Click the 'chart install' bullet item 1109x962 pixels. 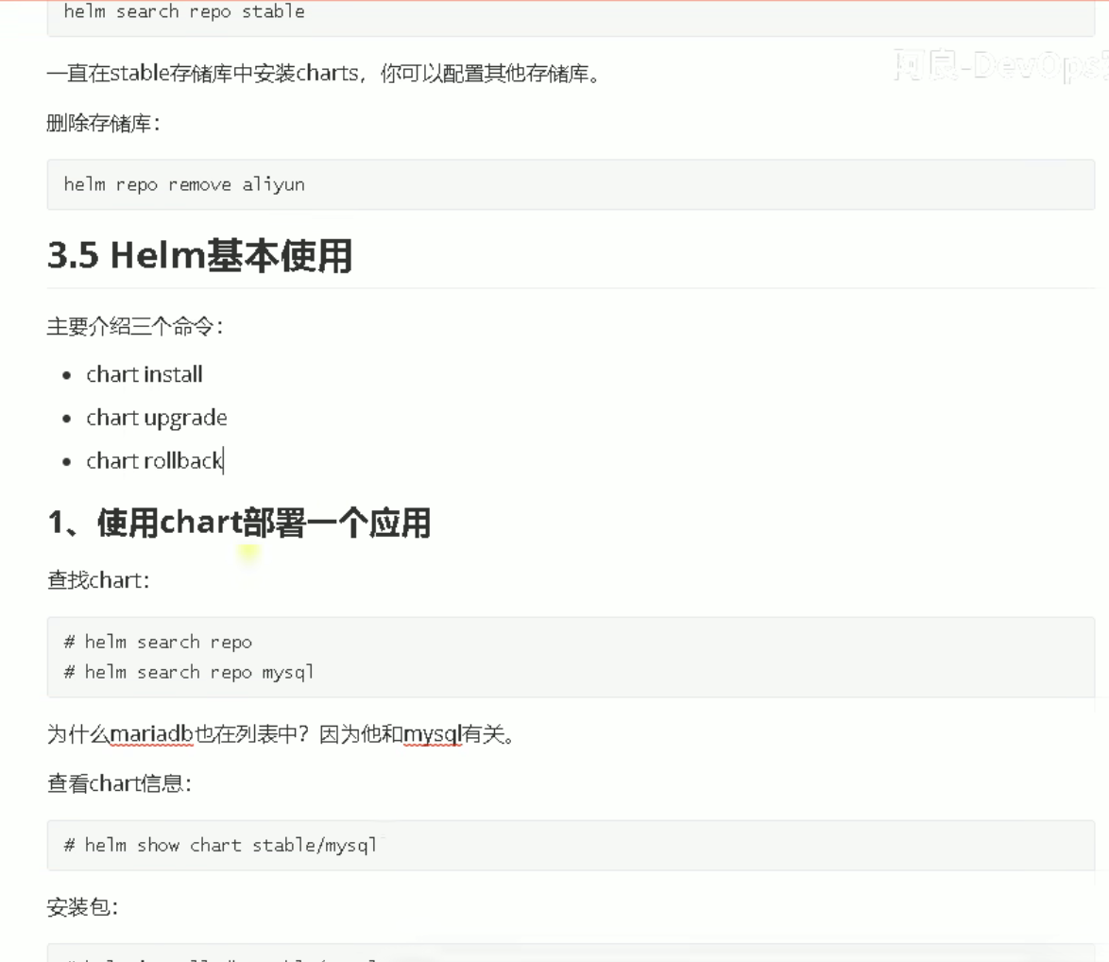point(145,374)
